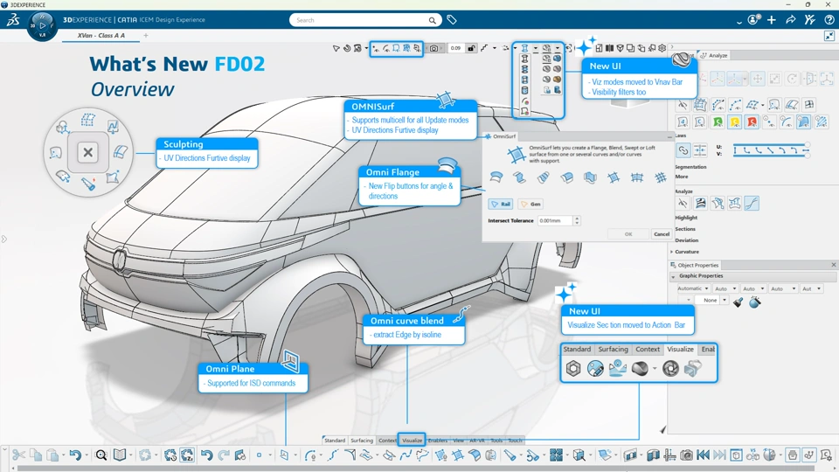Toggle the hide eye icon under Analyze

tap(683, 203)
